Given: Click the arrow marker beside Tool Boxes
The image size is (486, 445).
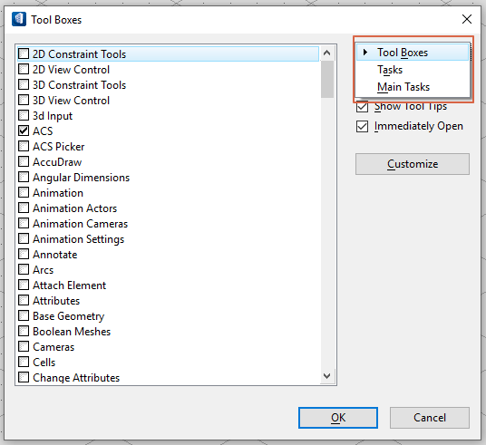Looking at the screenshot, I should [365, 52].
